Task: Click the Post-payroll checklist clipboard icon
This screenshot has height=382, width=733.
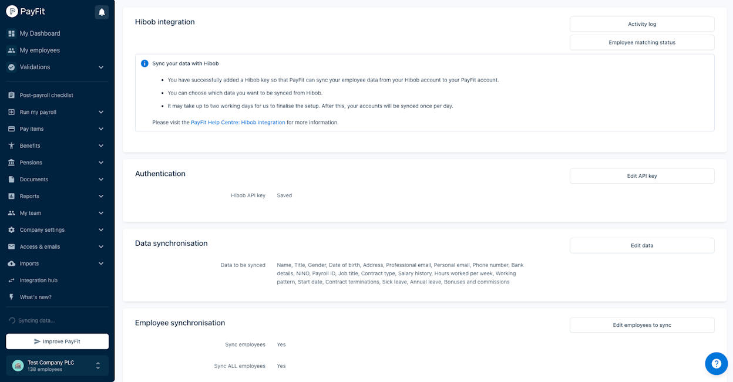Action: point(11,95)
